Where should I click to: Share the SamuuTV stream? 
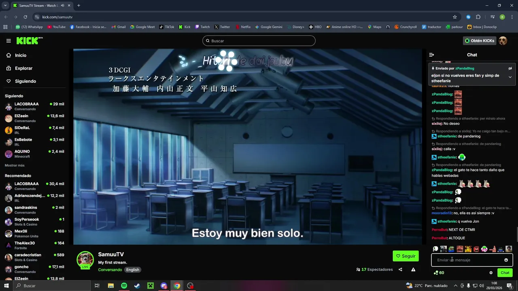[x=400, y=270]
